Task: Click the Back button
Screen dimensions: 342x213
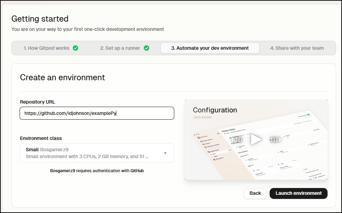Action: tap(255, 193)
